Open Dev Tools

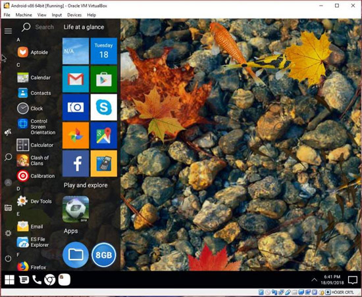pyautogui.click(x=34, y=201)
